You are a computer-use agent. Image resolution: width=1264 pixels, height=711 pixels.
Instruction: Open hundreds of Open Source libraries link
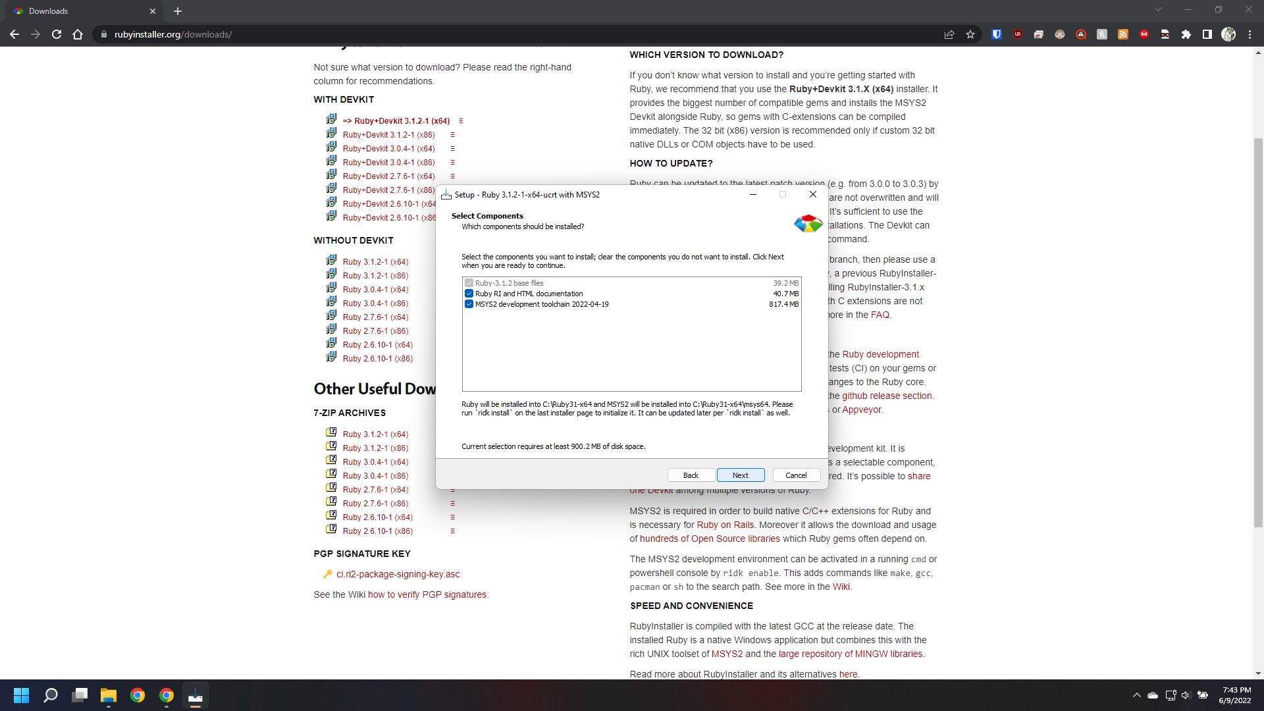pos(710,539)
